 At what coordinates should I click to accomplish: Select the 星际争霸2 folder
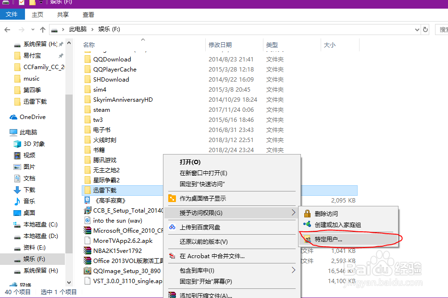[x=106, y=180]
